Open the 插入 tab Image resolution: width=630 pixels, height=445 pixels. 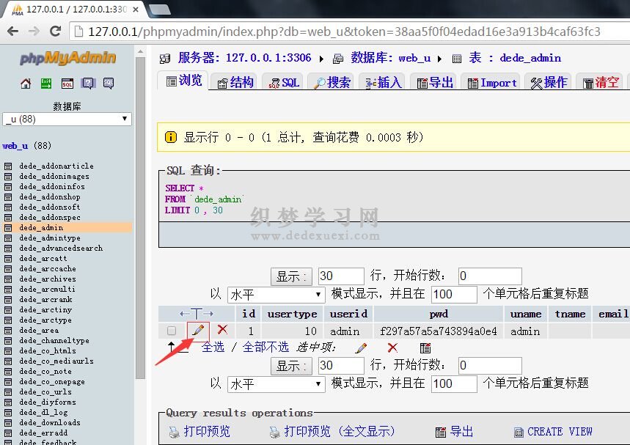coord(384,82)
